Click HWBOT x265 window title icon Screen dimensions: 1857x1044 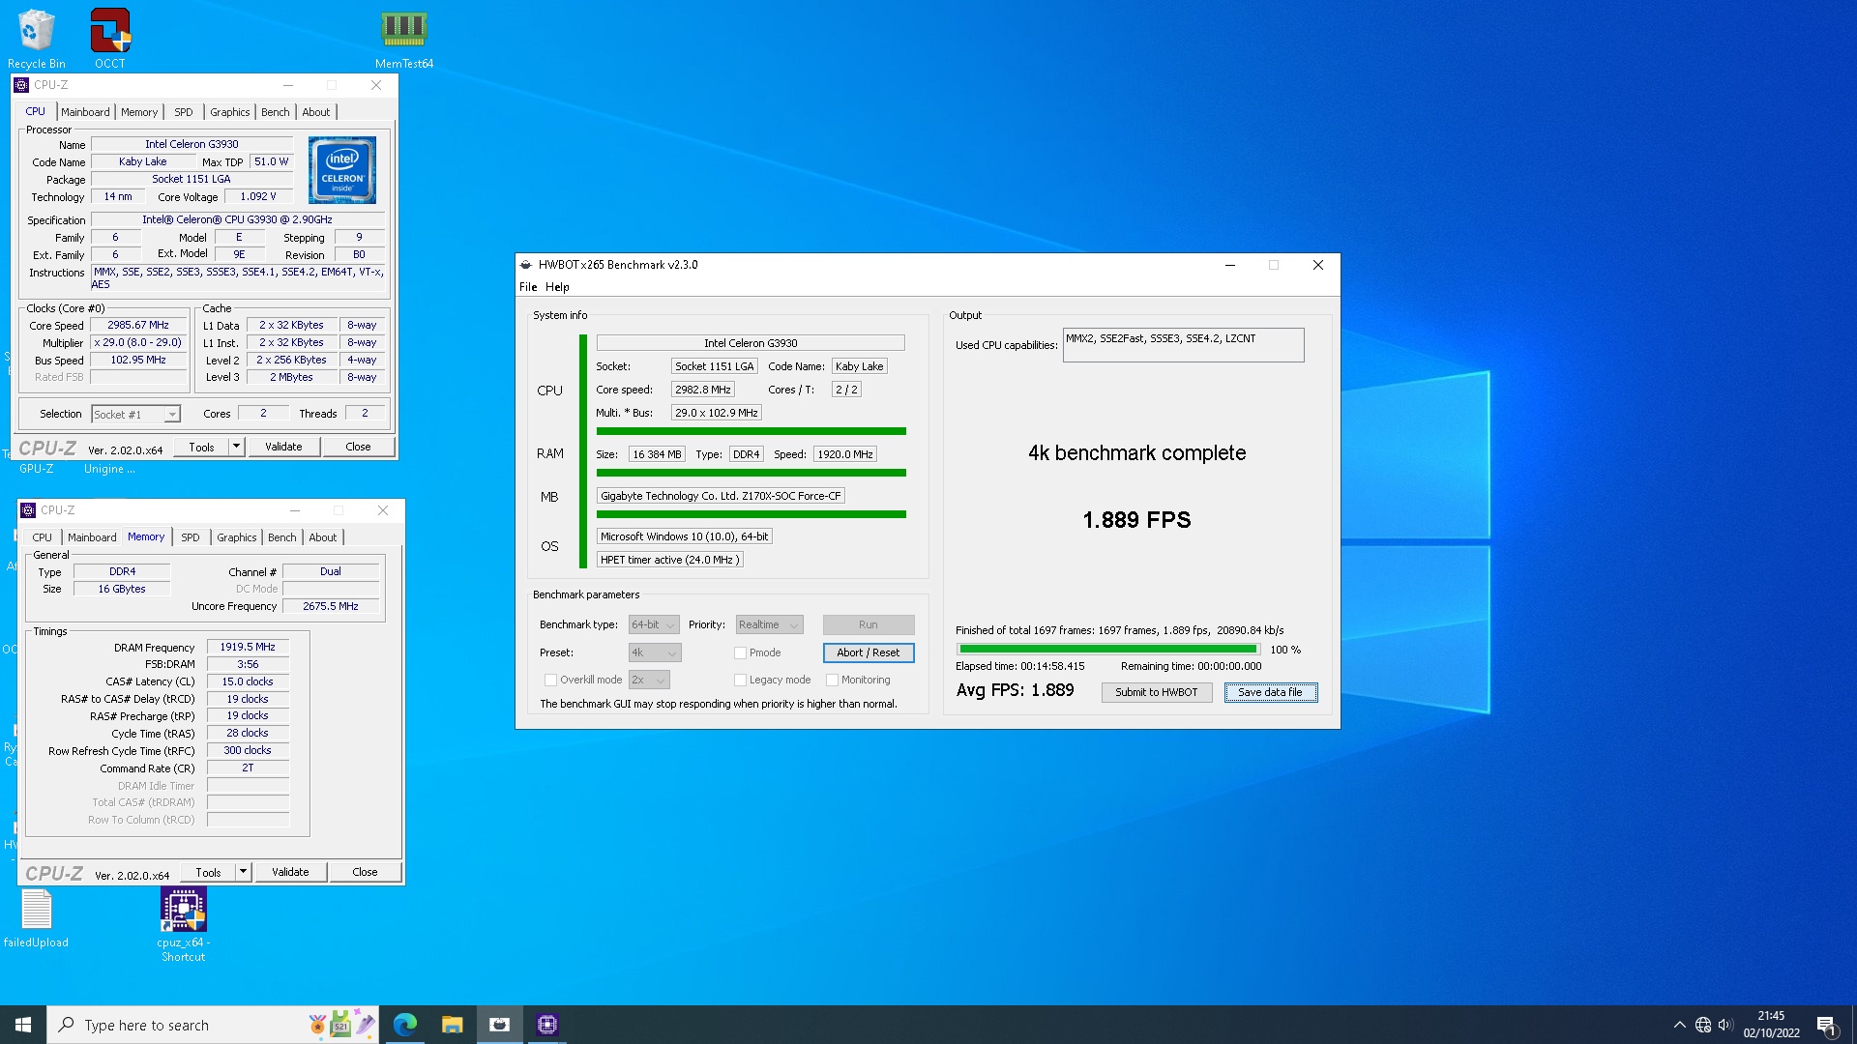click(526, 265)
